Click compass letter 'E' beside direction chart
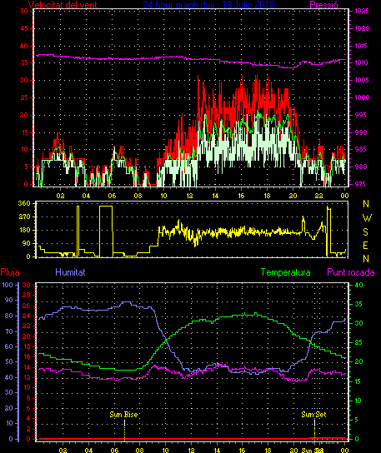Viewport: 381px width, 453px height. [x=365, y=246]
